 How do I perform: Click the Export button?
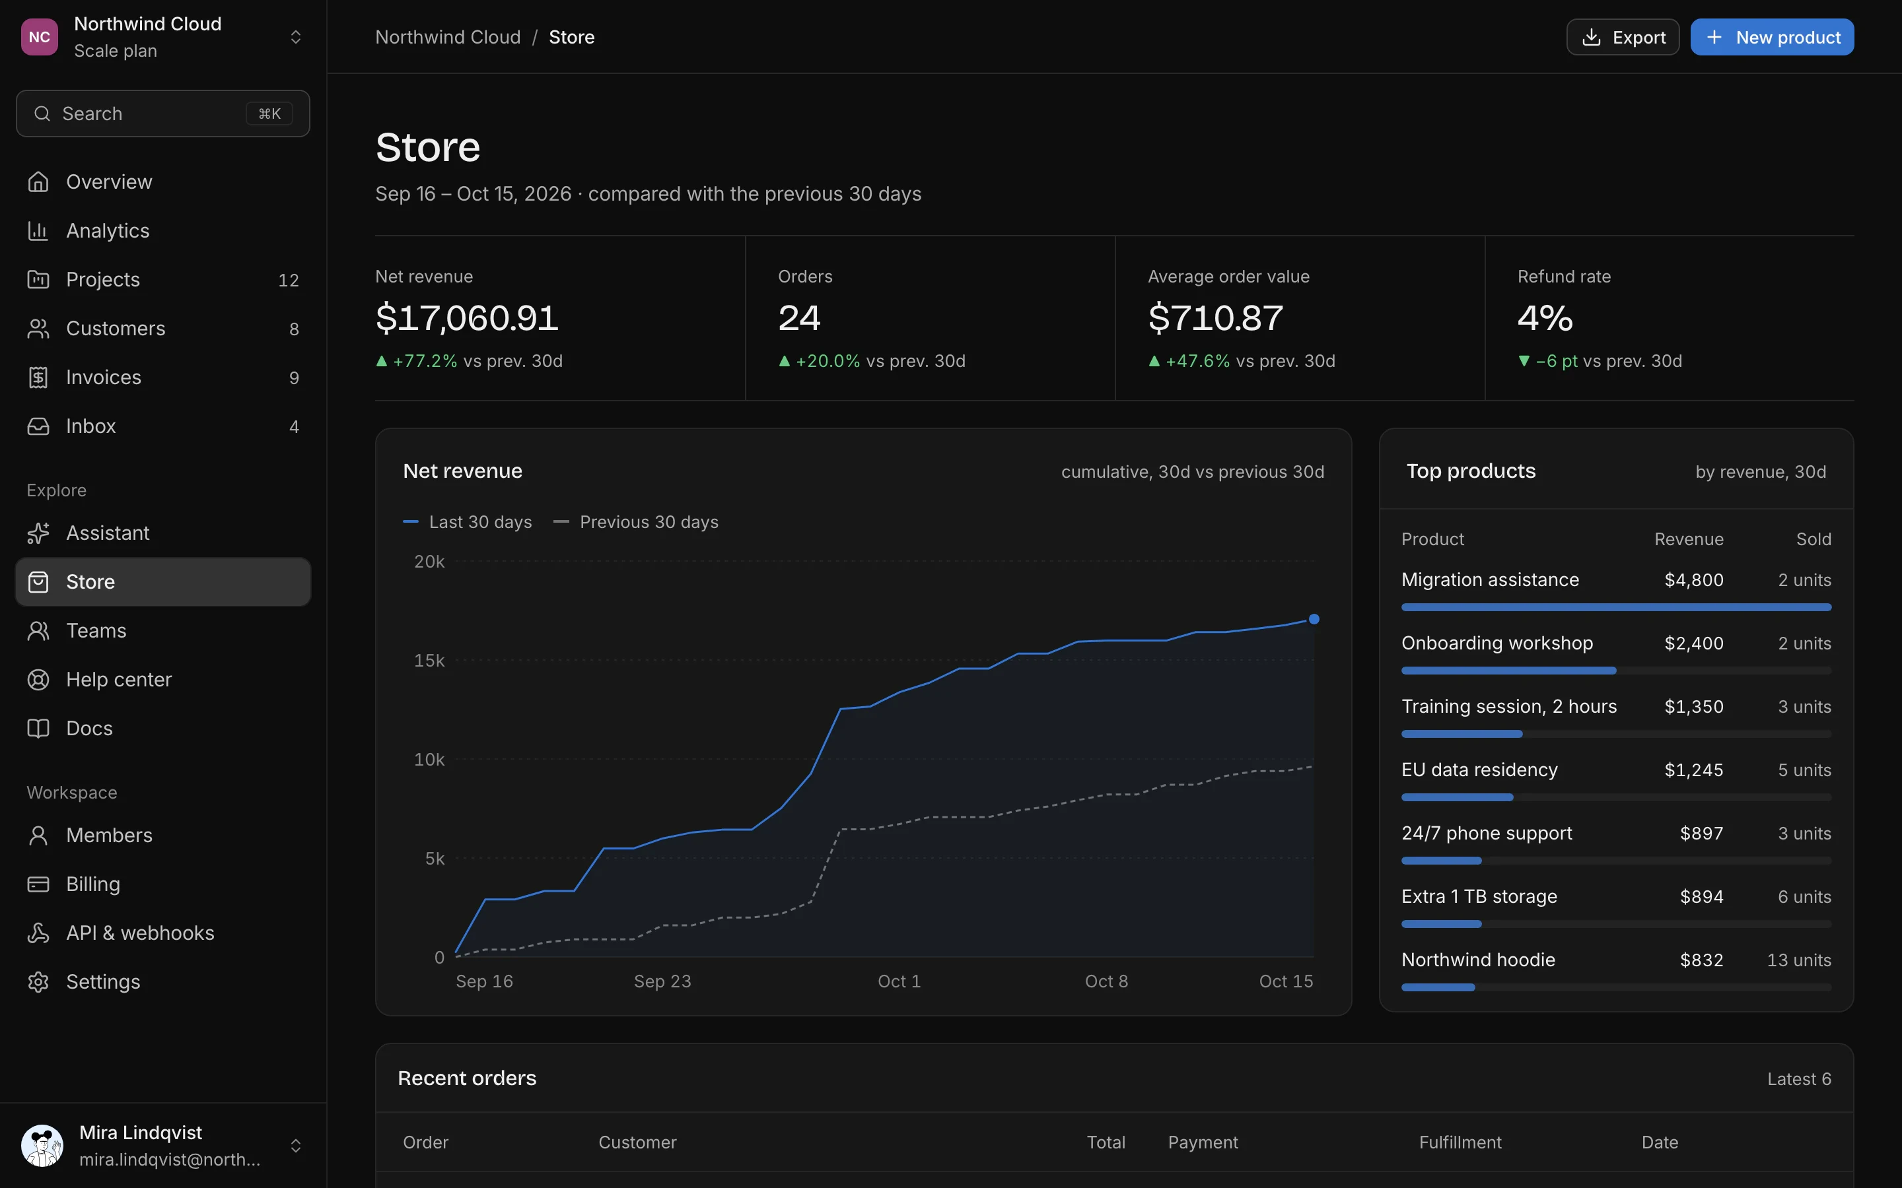pyautogui.click(x=1623, y=37)
